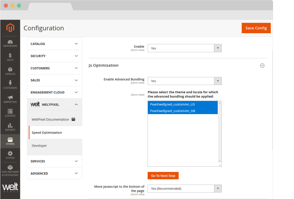294x199 pixels.
Task: Select the Stores sidebar icon
Action: click(x=10, y=140)
